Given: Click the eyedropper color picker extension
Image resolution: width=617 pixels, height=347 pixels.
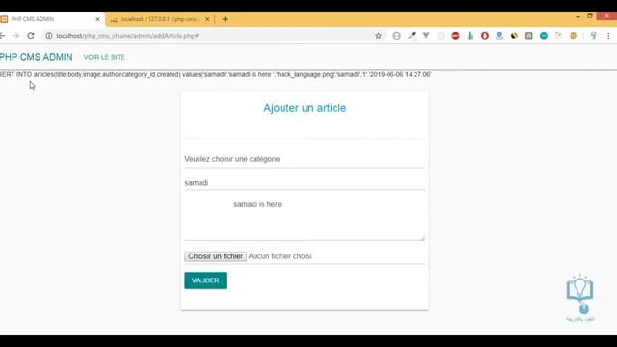Looking at the screenshot, I should tap(412, 36).
